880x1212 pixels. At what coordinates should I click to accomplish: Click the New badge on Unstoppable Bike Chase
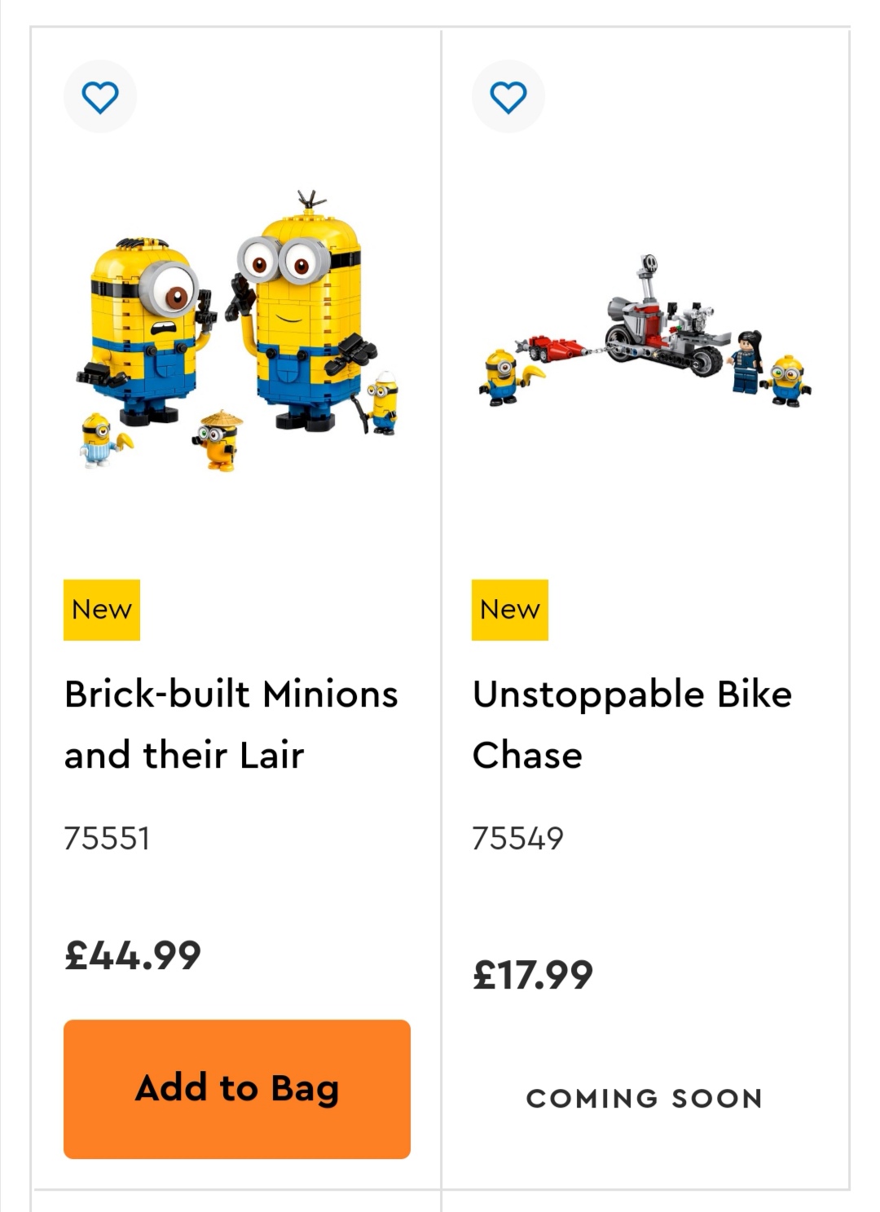(509, 610)
